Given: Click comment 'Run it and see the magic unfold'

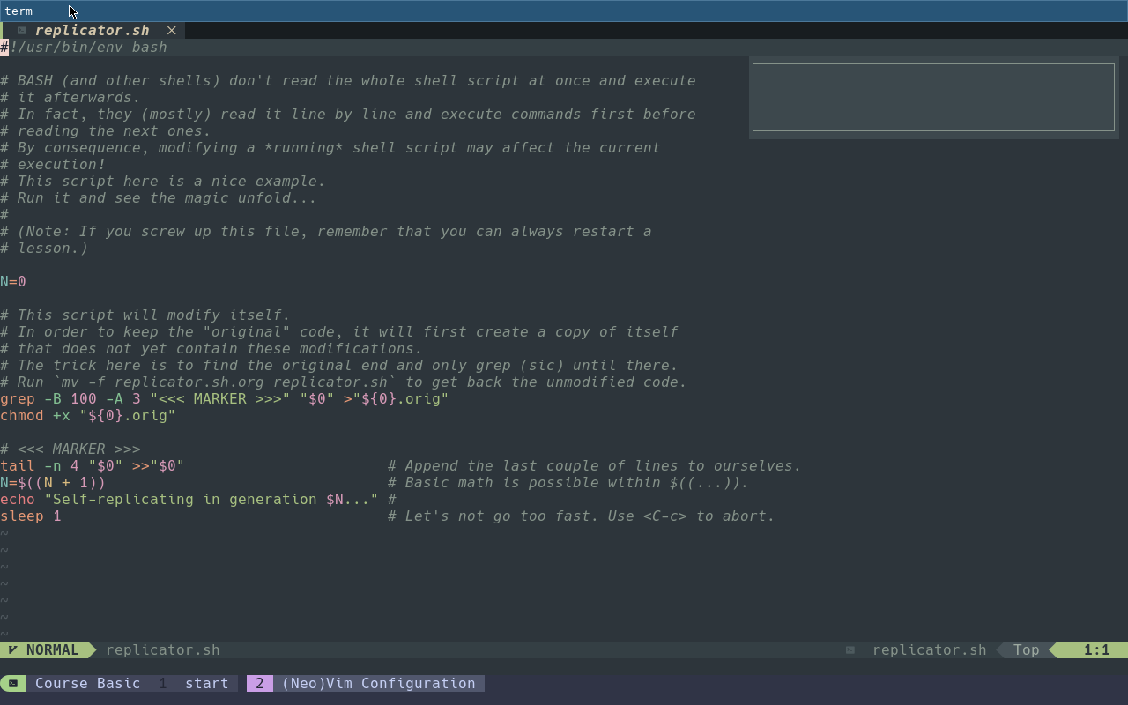Looking at the screenshot, I should (159, 197).
